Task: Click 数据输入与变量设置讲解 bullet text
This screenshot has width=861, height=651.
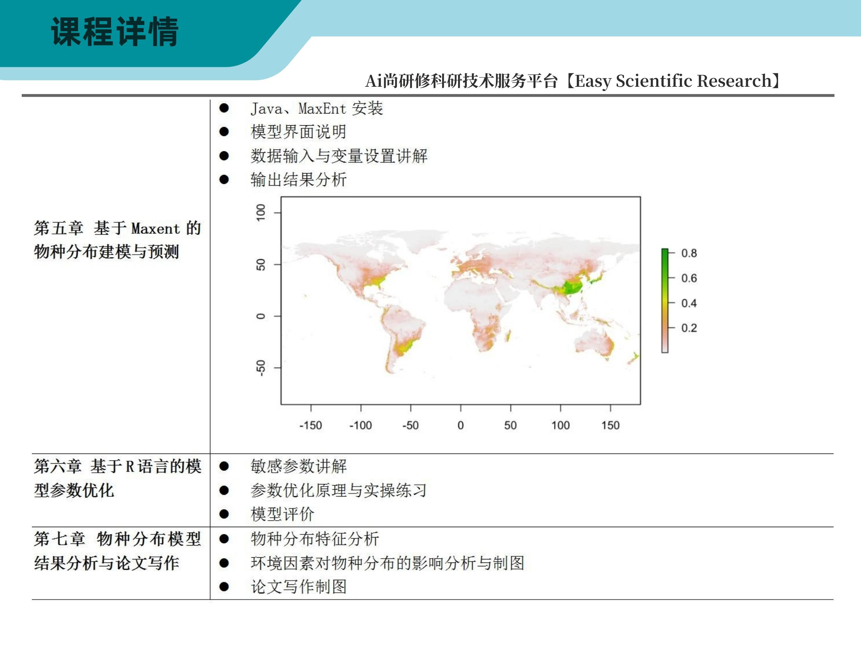Action: (x=339, y=156)
